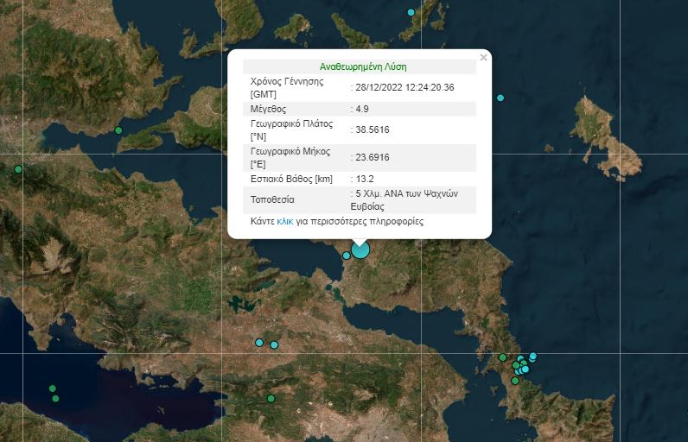This screenshot has width=688, height=442.
Task: Click the 'Αναθεωρημένη Λύση' popup title
Action: click(363, 66)
